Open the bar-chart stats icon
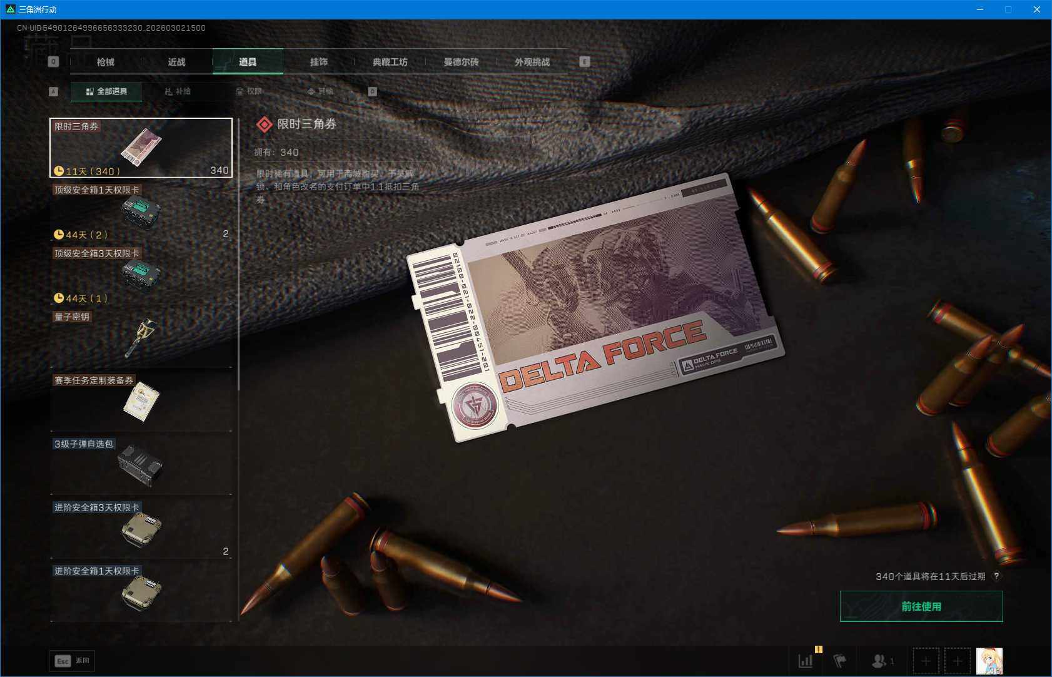Image resolution: width=1052 pixels, height=677 pixels. click(x=806, y=661)
